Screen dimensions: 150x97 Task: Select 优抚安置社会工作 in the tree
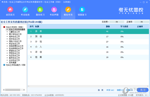[x=16, y=46]
